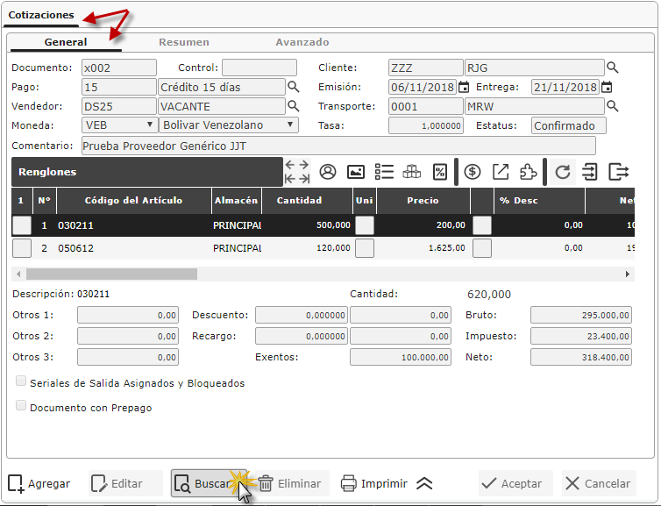Click the checklist icon in Renglones toolbar
Image resolution: width=661 pixels, height=506 pixels.
coord(384,172)
